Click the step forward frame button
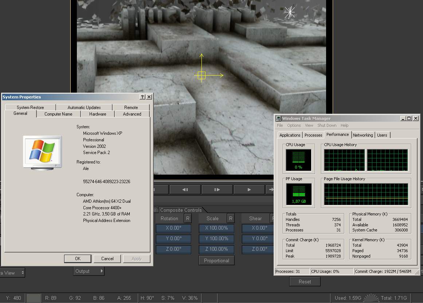Viewport: 423px width, 303px height. (x=217, y=189)
